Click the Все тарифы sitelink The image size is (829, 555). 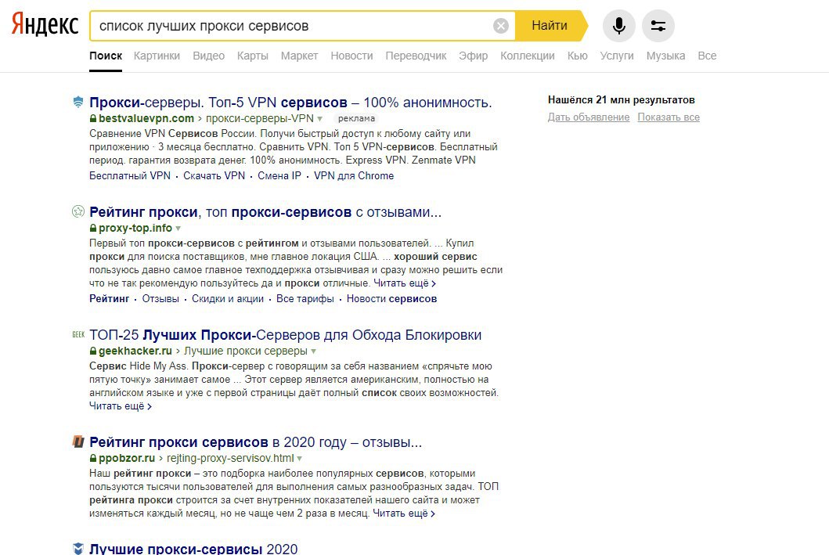pos(305,299)
